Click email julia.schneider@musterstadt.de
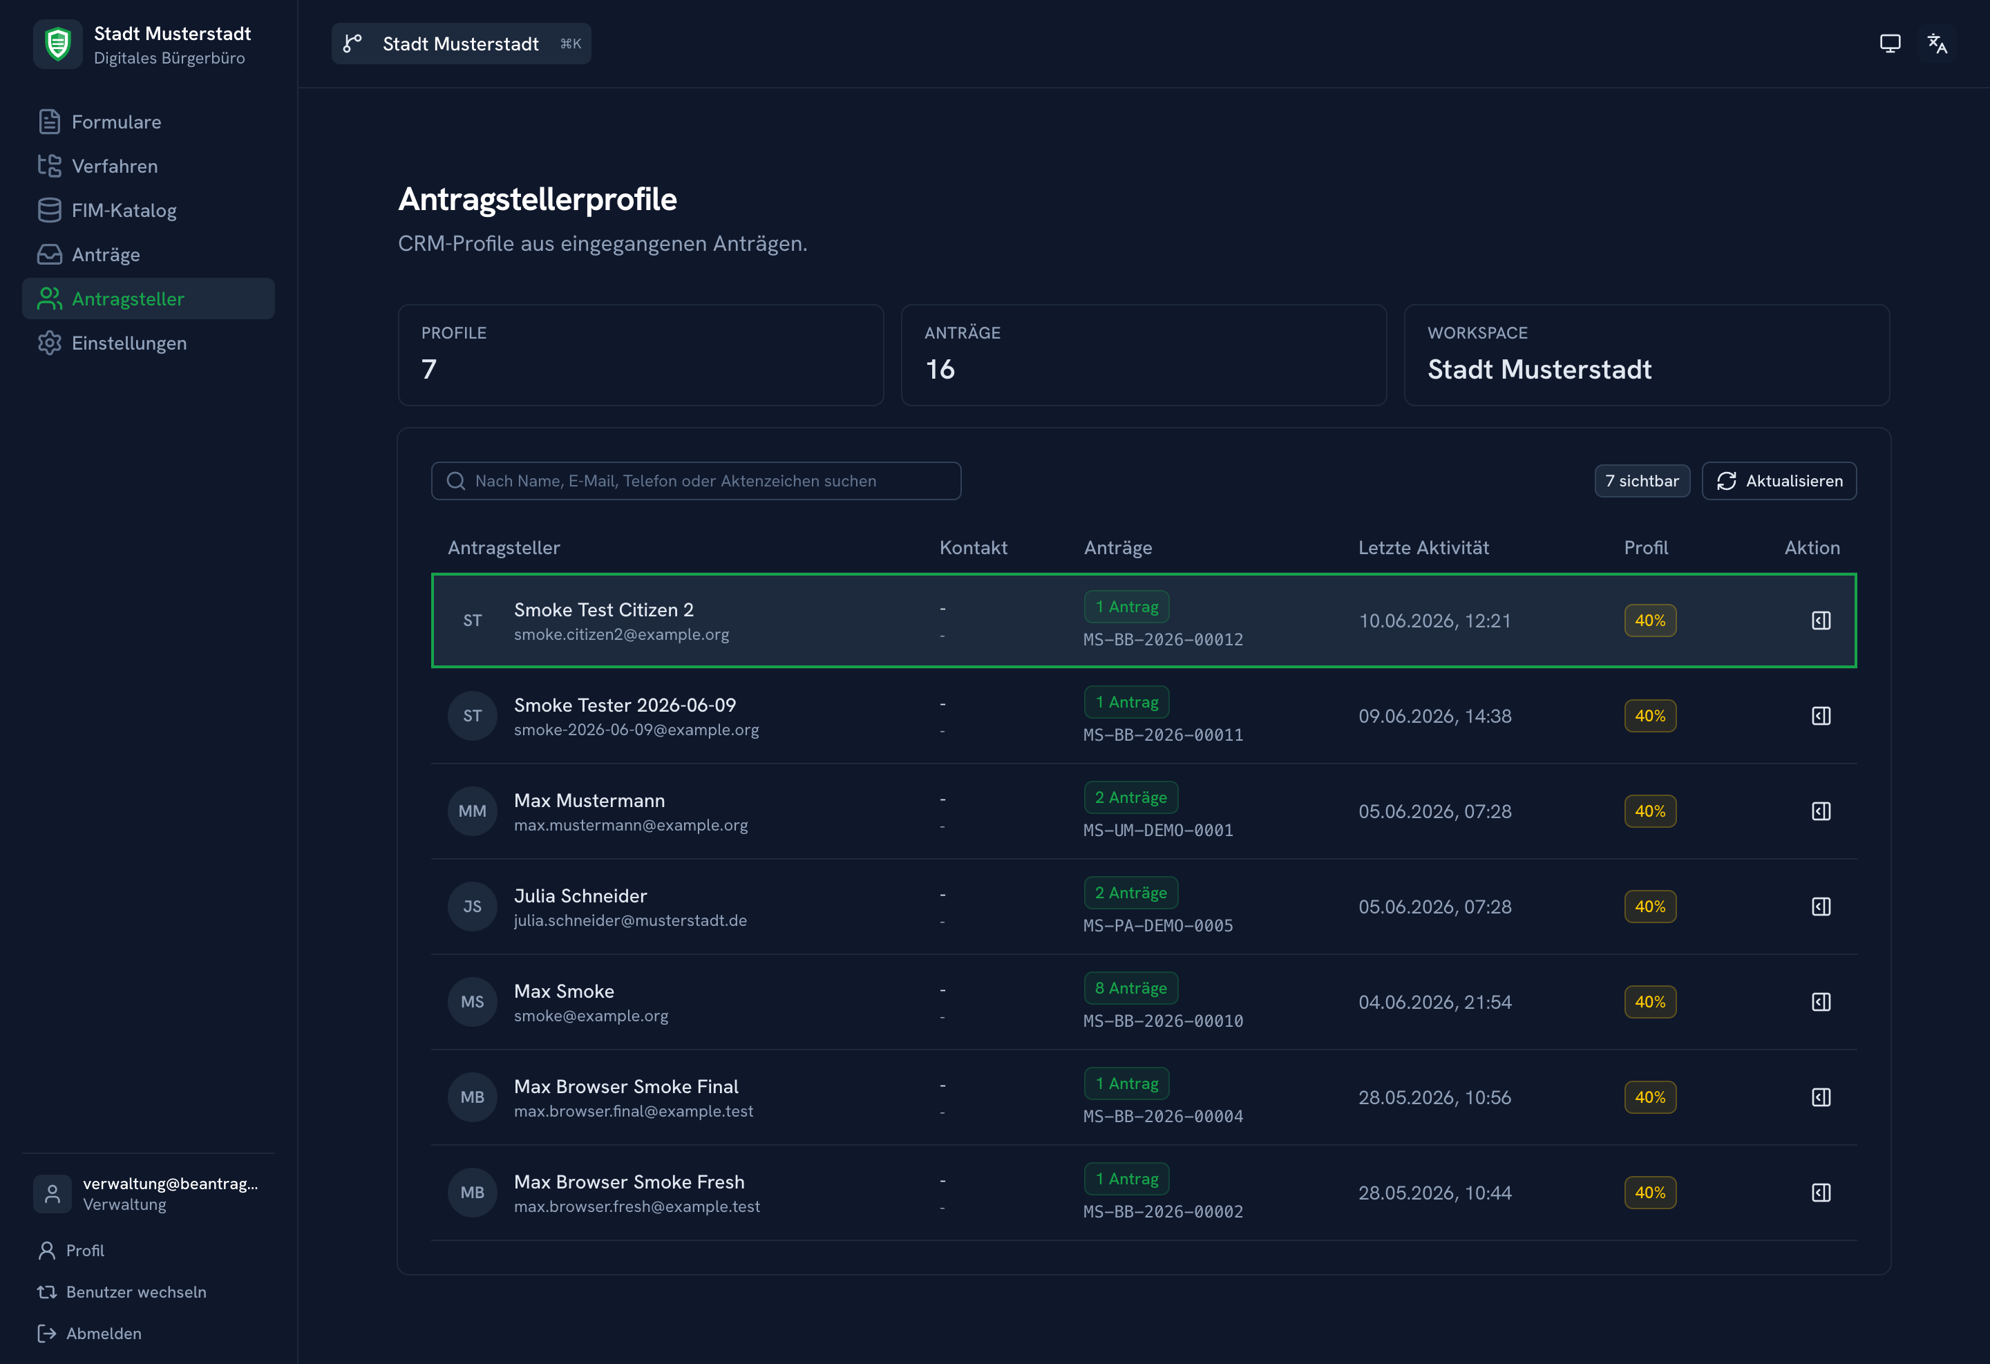 tap(630, 920)
